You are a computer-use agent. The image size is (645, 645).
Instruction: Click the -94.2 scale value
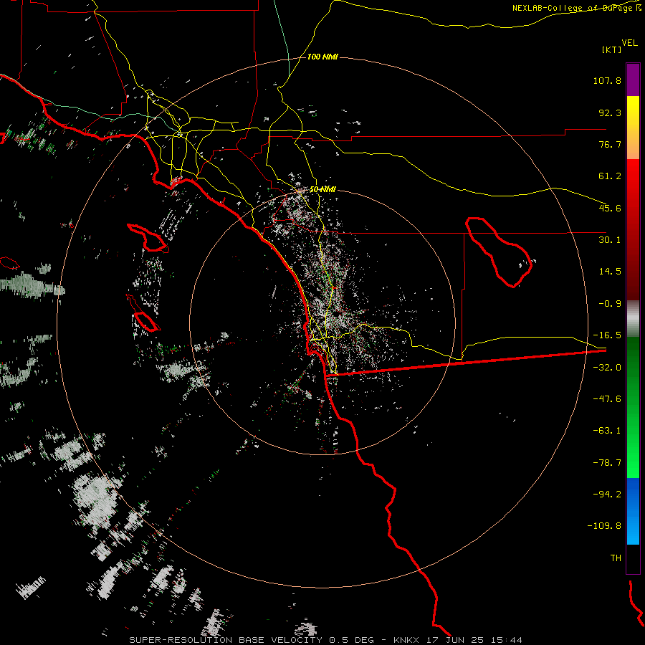coord(607,494)
